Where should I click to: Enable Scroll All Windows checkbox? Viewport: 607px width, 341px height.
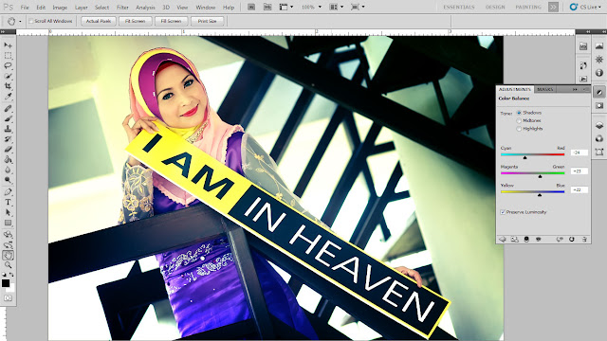pos(31,21)
